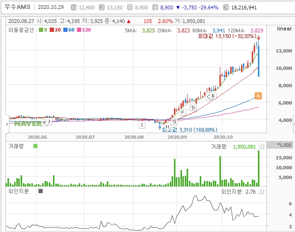Click pink 120-day moving average swatch
295x232 pixels.
tap(79, 30)
